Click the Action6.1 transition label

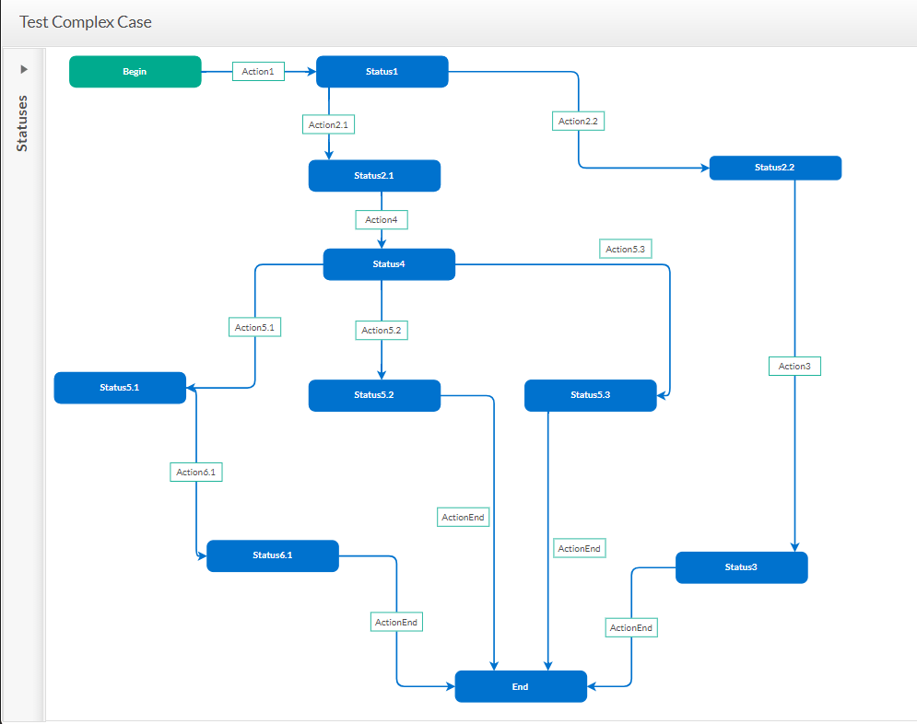click(x=196, y=473)
